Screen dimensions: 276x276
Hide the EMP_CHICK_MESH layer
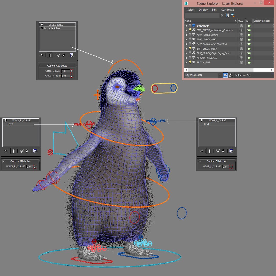(x=190, y=48)
